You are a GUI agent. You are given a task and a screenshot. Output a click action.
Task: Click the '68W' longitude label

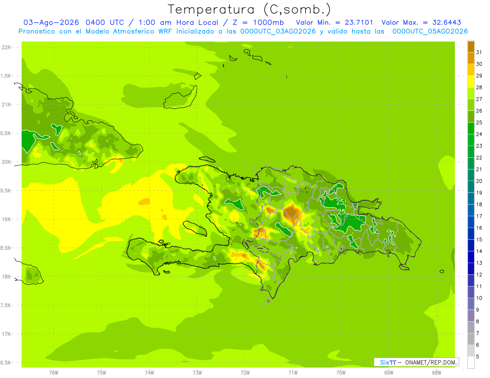[437, 373]
